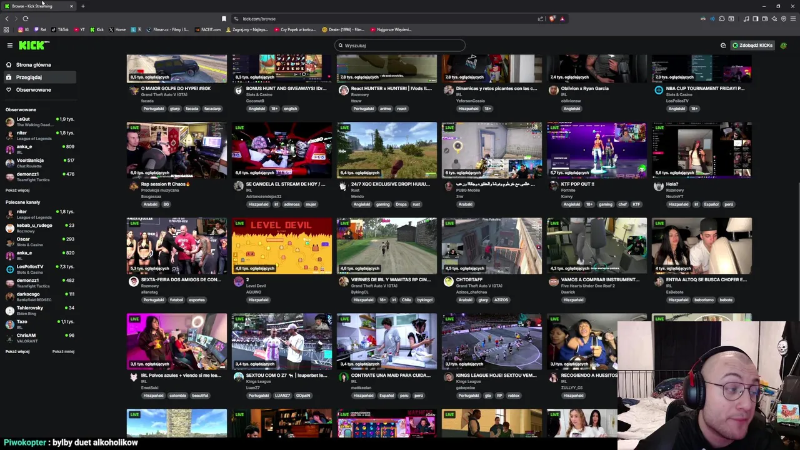Image resolution: width=800 pixels, height=450 pixels.
Task: Reload the page
Action: click(x=26, y=19)
